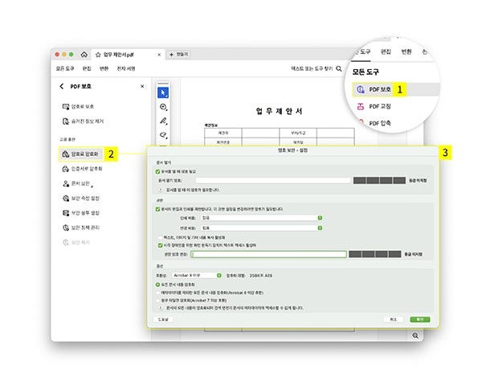Choose 암호로 암호화 option
The width and height of the screenshot is (482, 386).
click(80, 154)
